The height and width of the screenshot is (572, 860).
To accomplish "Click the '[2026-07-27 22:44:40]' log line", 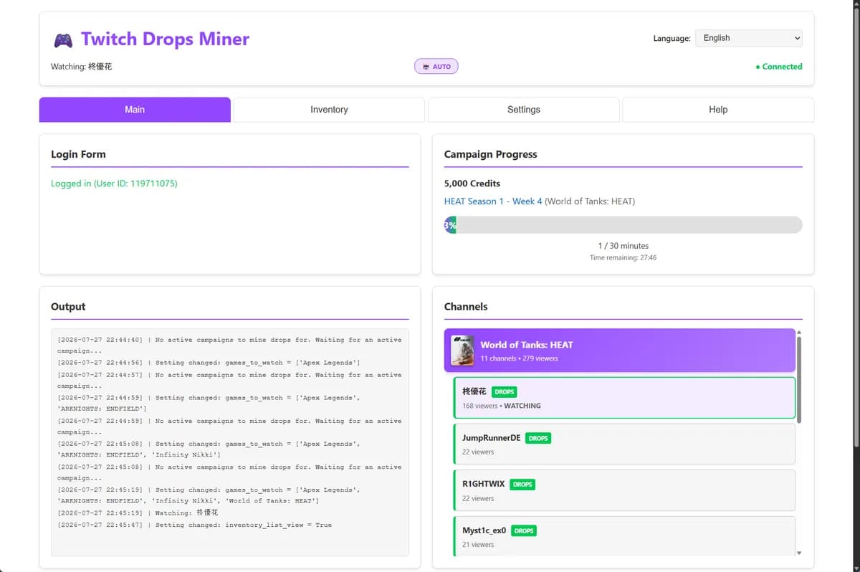I will 229,345.
